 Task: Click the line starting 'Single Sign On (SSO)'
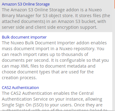52,105
